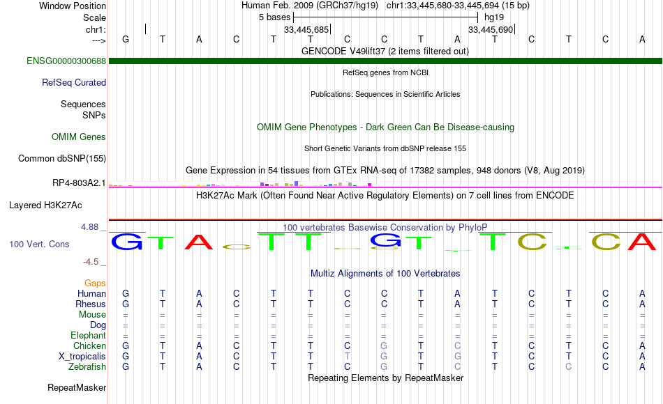
Task: Open the Common dbSNP(155) track label
Action: 61,158
